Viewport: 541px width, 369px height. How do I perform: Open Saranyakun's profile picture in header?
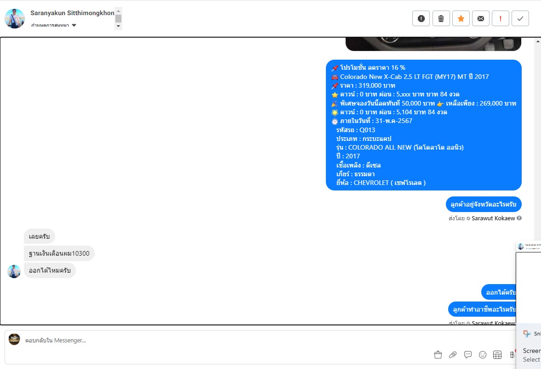pyautogui.click(x=15, y=19)
